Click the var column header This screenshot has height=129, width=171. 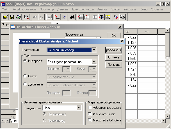(147, 32)
